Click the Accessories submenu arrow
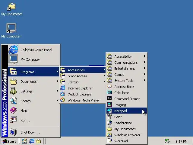 pos(104,70)
